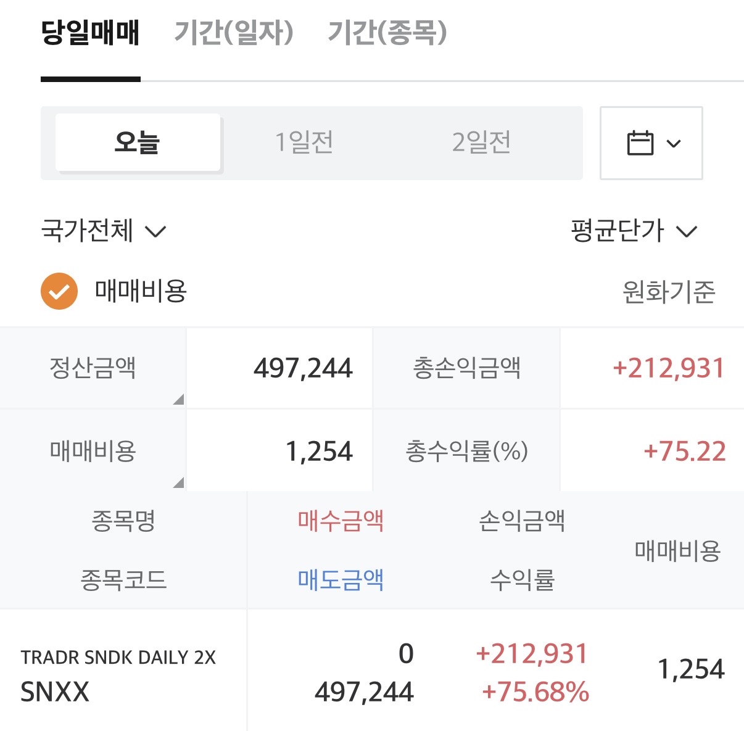Select the 오늘 date segment
The width and height of the screenshot is (744, 731).
tap(138, 142)
